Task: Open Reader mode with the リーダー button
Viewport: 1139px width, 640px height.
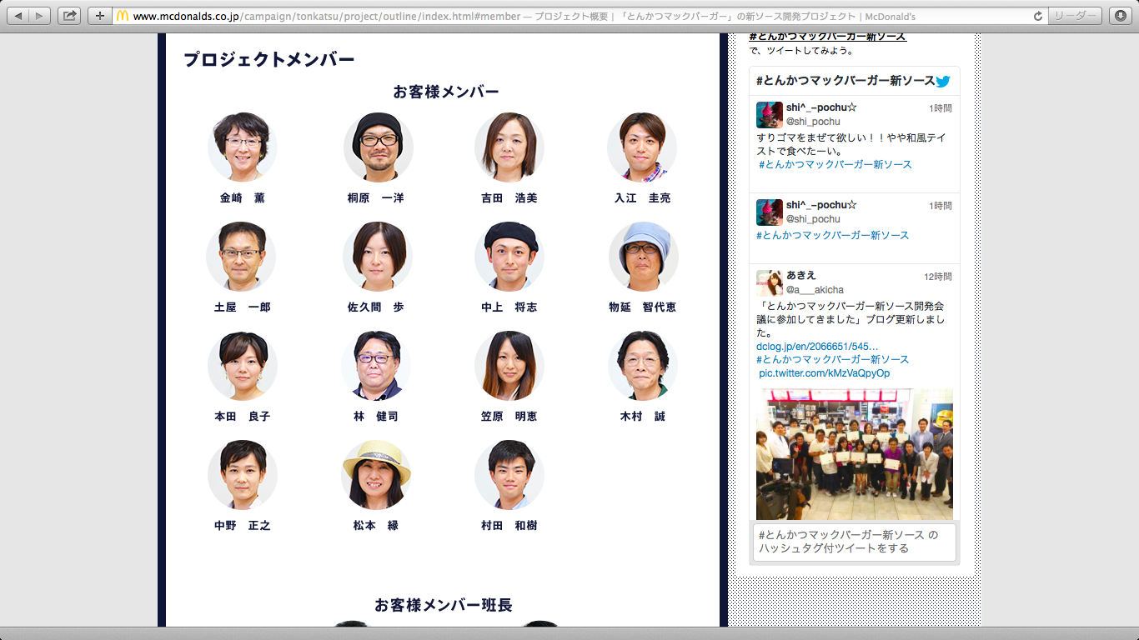Action: (1075, 15)
